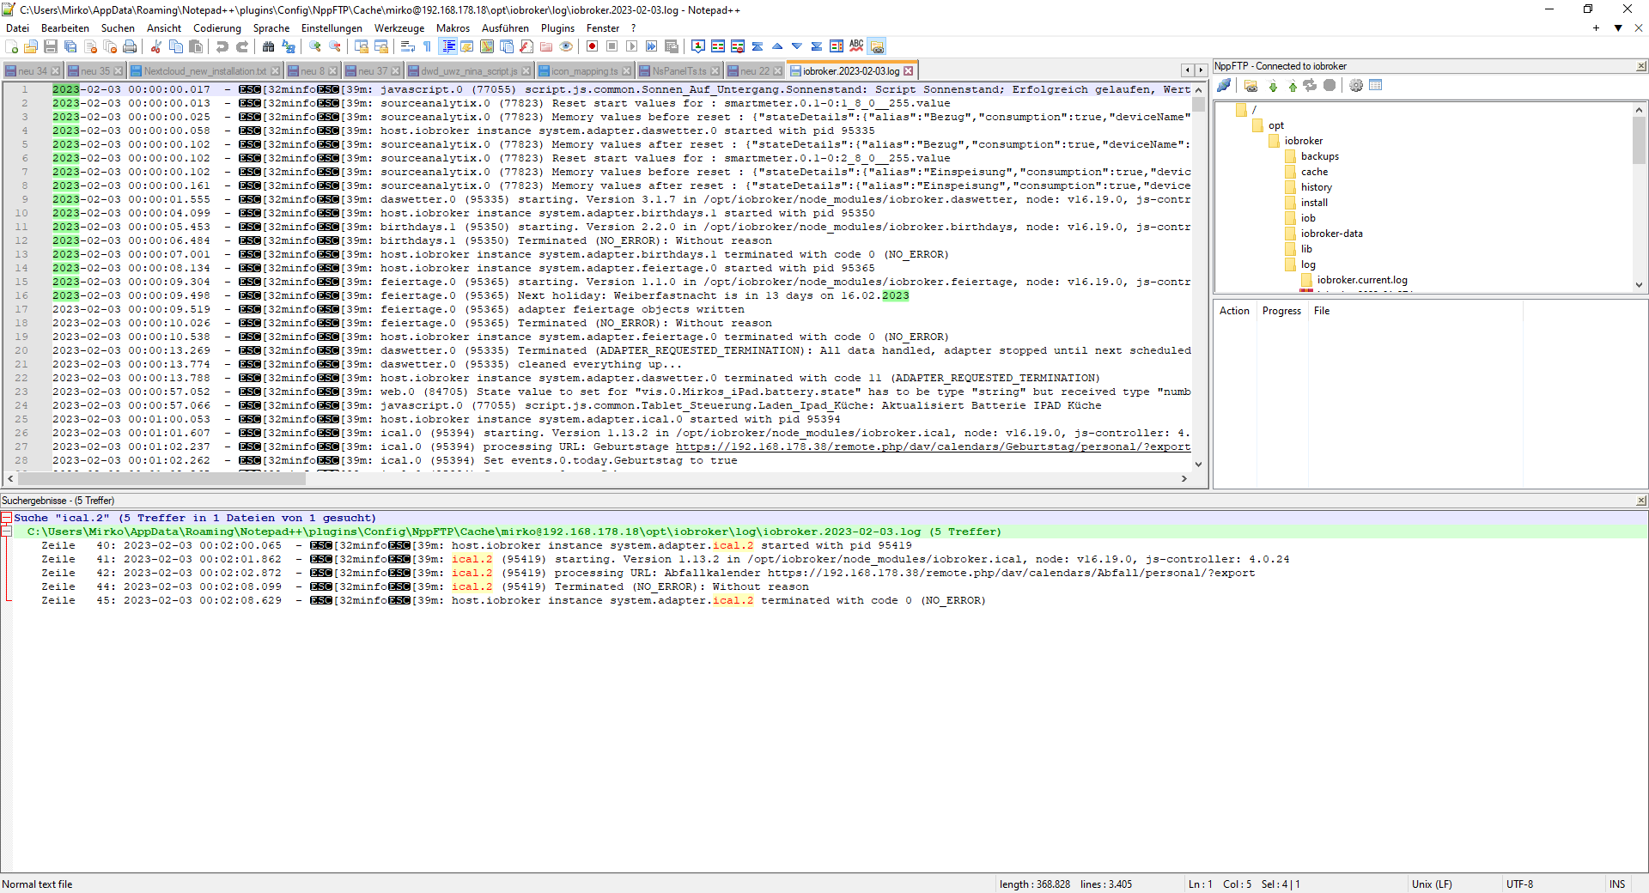This screenshot has width=1649, height=893.
Task: Refresh the NppFTP directory listing
Action: click(x=1310, y=85)
